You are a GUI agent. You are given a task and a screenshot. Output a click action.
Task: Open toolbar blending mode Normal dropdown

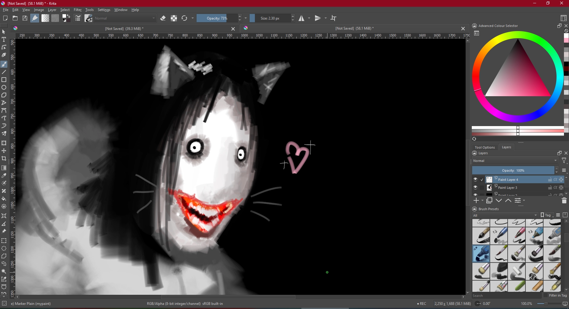coord(125,18)
